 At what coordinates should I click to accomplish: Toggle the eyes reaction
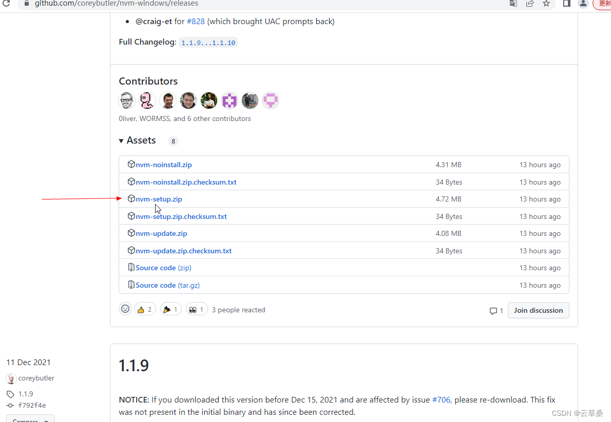197,309
